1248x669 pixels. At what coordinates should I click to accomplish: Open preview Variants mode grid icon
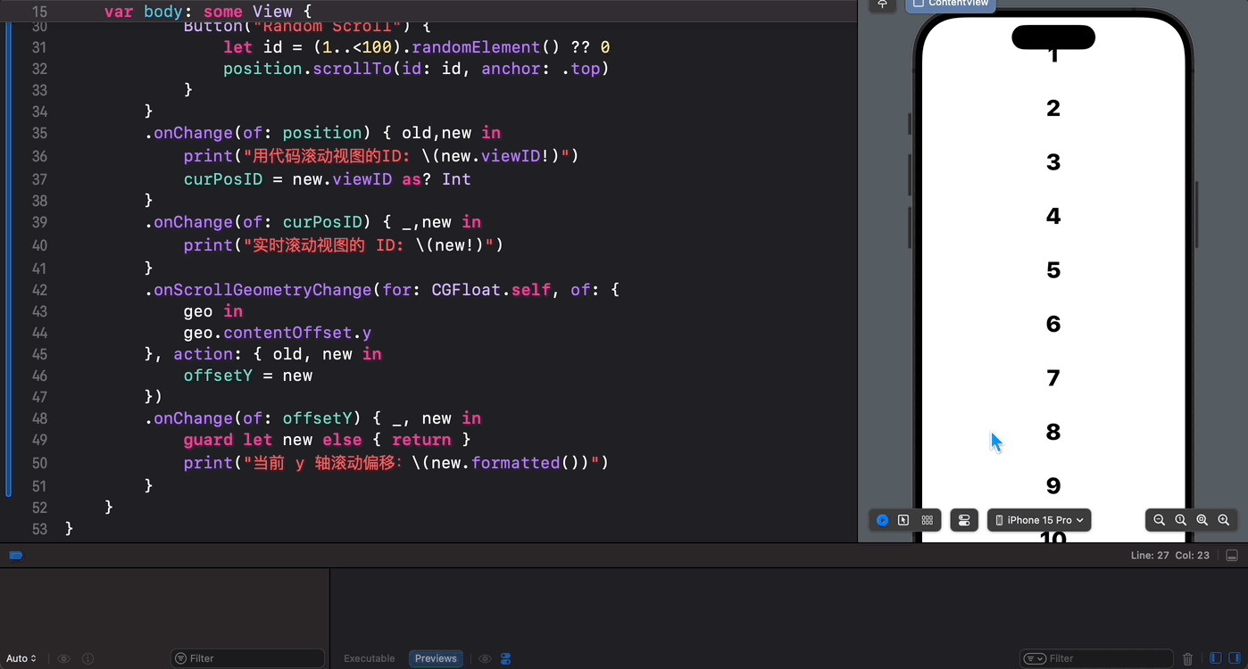pyautogui.click(x=928, y=520)
